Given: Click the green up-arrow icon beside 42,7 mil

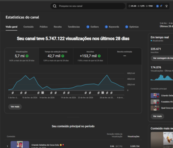Looking at the screenshot, I should pos(63,56).
